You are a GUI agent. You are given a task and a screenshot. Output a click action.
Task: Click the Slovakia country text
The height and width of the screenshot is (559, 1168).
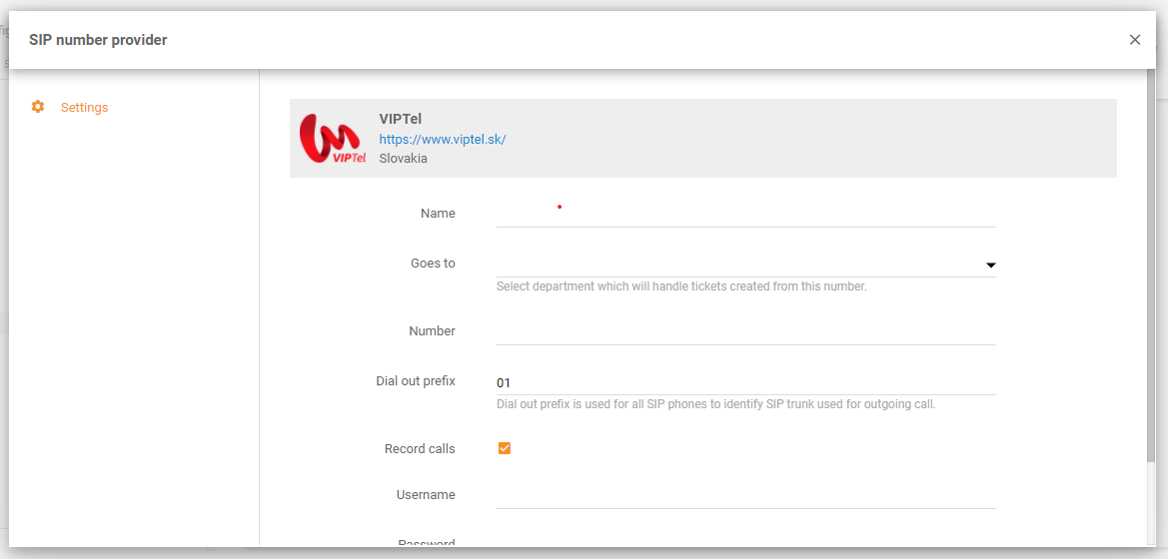pyautogui.click(x=403, y=158)
